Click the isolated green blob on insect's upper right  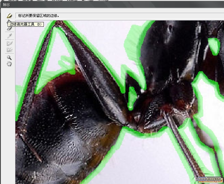pos(214,46)
